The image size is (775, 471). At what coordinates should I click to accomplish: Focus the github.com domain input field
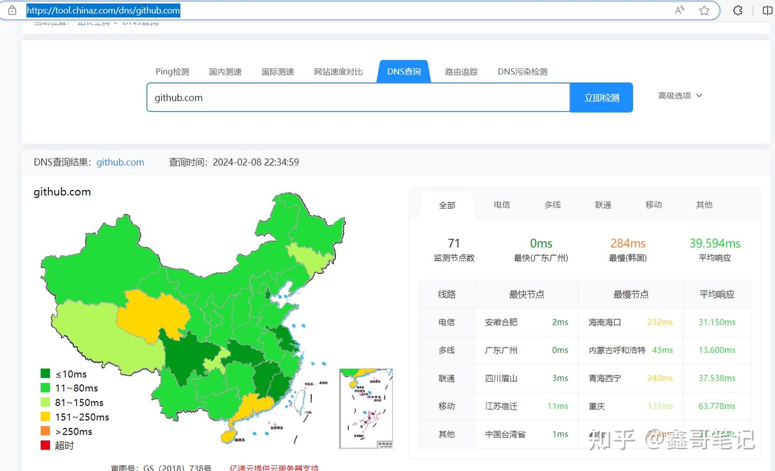(x=358, y=97)
